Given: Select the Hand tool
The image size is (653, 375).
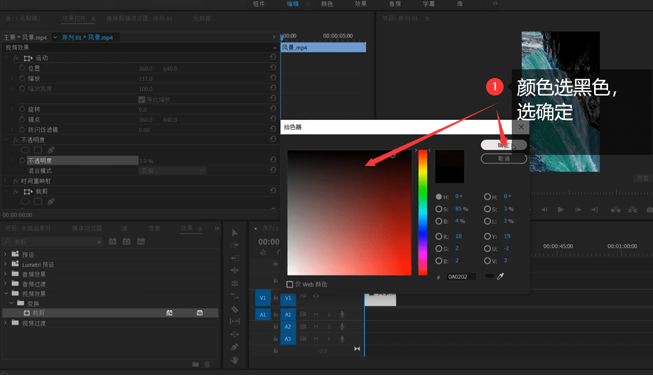Looking at the screenshot, I should pyautogui.click(x=235, y=360).
